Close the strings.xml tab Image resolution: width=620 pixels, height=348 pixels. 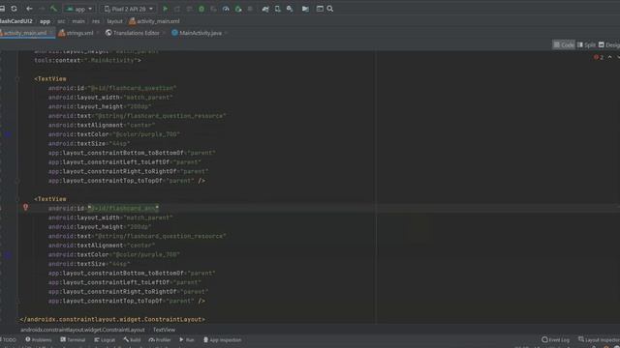coord(98,33)
